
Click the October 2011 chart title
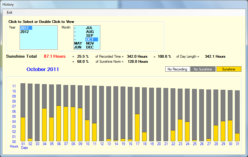click(x=43, y=69)
